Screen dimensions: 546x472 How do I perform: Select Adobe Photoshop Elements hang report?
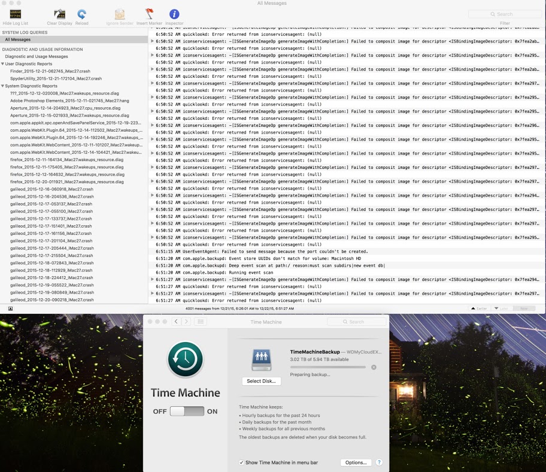click(x=69, y=101)
